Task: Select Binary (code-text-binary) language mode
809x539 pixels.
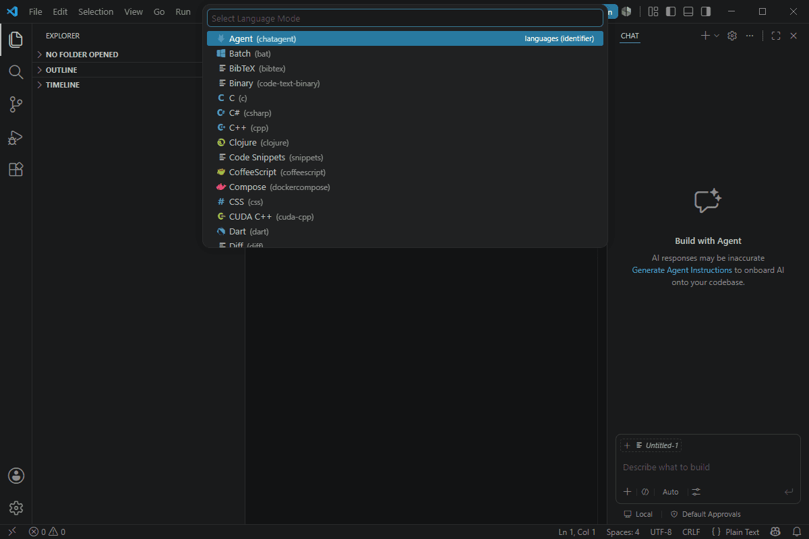Action: tap(405, 83)
